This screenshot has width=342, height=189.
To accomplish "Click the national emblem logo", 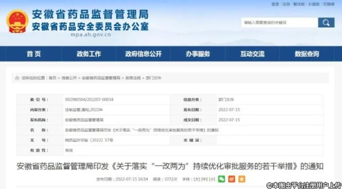I will tap(17, 21).
